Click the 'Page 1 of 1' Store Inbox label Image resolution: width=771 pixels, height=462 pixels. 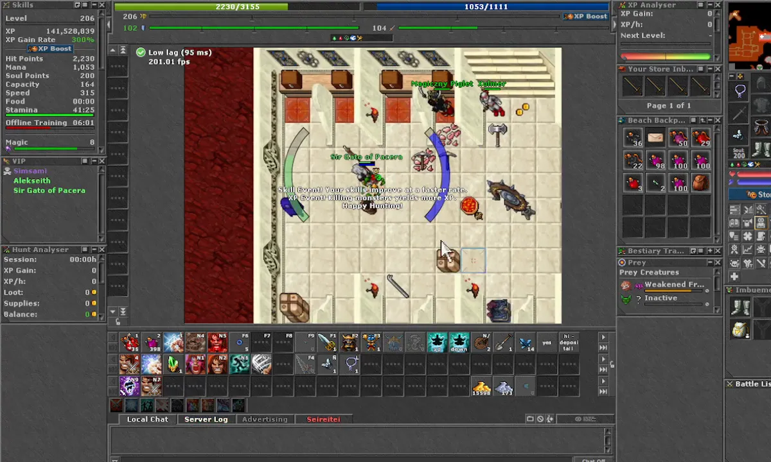click(668, 105)
